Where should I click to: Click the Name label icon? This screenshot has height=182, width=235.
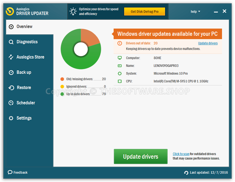pyautogui.click(x=120, y=66)
